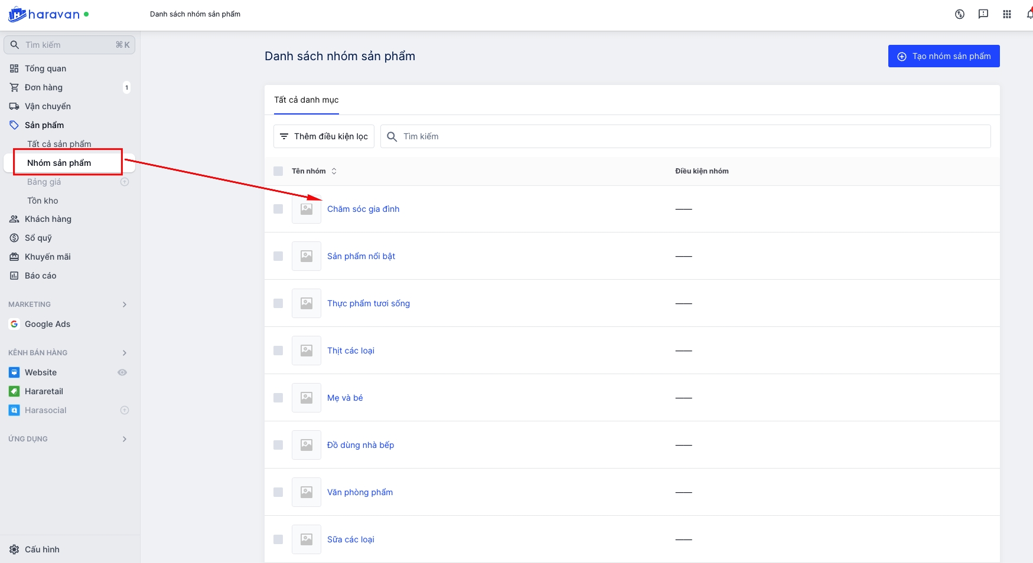Viewport: 1033px width, 563px height.
Task: Tick the checkbox for Chăm sóc gia đình
Action: click(x=278, y=209)
